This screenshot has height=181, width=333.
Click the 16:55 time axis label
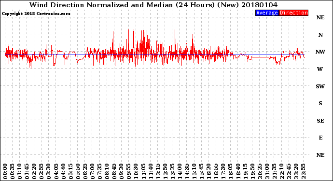216,171
